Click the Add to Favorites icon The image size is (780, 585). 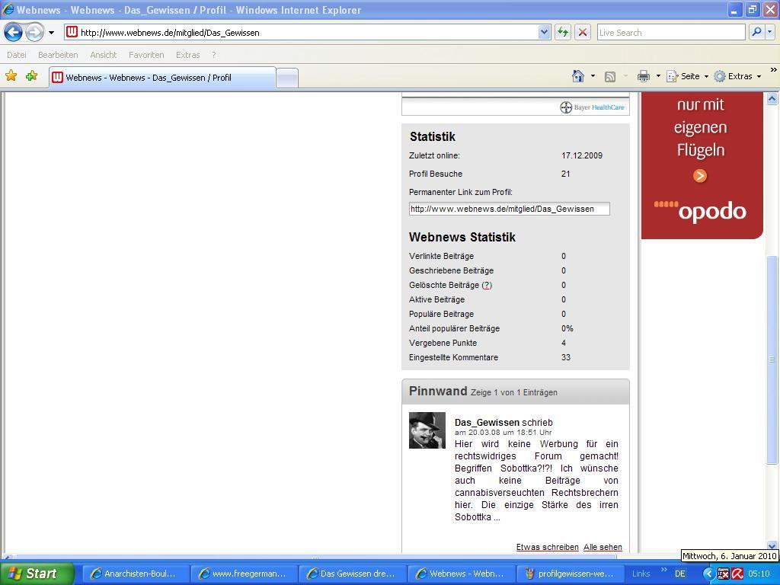click(x=31, y=76)
